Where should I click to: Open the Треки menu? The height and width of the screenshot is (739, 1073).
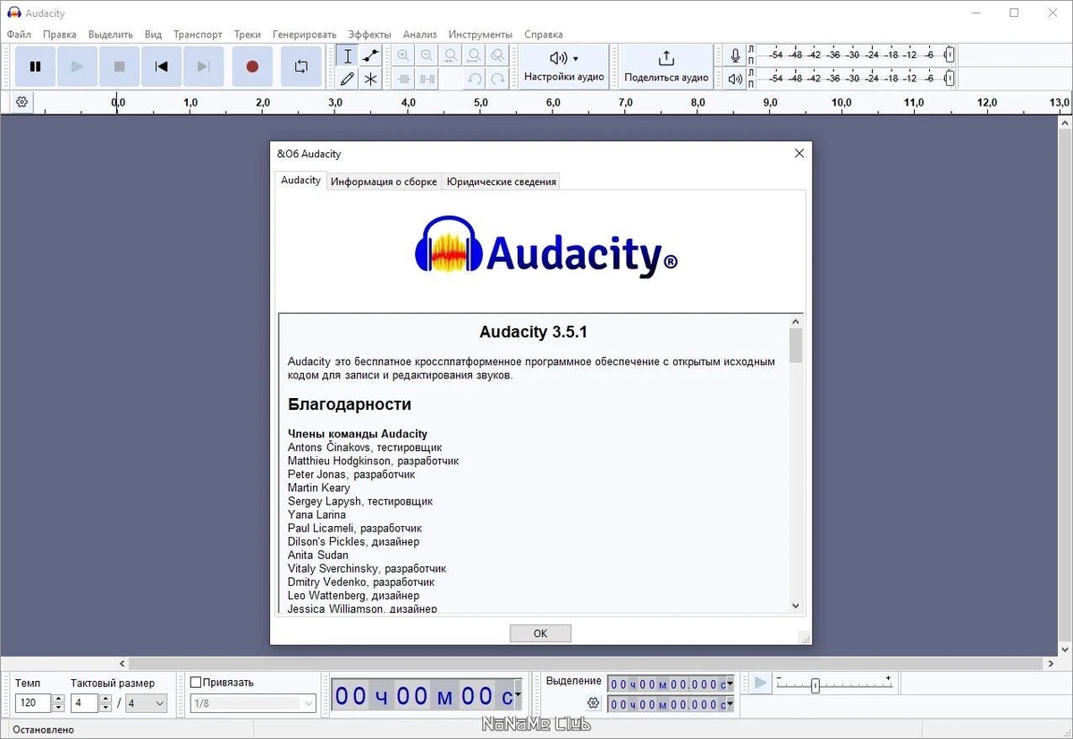[248, 34]
